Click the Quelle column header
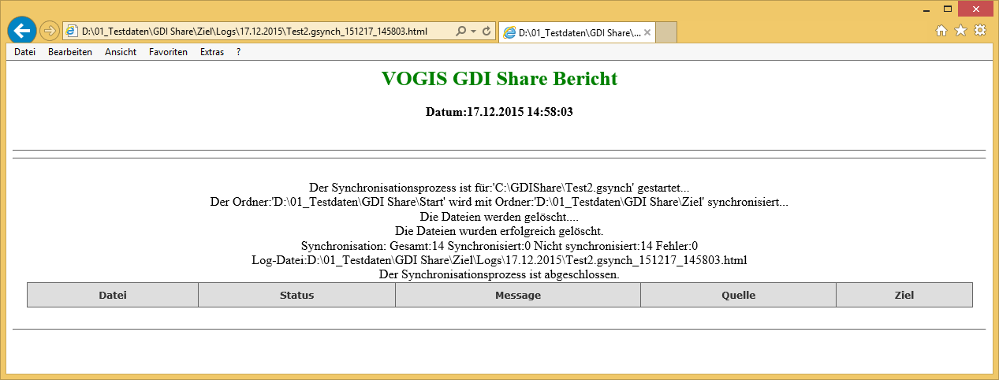The image size is (999, 380). [738, 296]
